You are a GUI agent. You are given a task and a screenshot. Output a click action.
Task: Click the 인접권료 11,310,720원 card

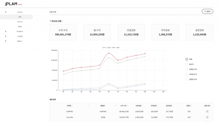coord(131,32)
